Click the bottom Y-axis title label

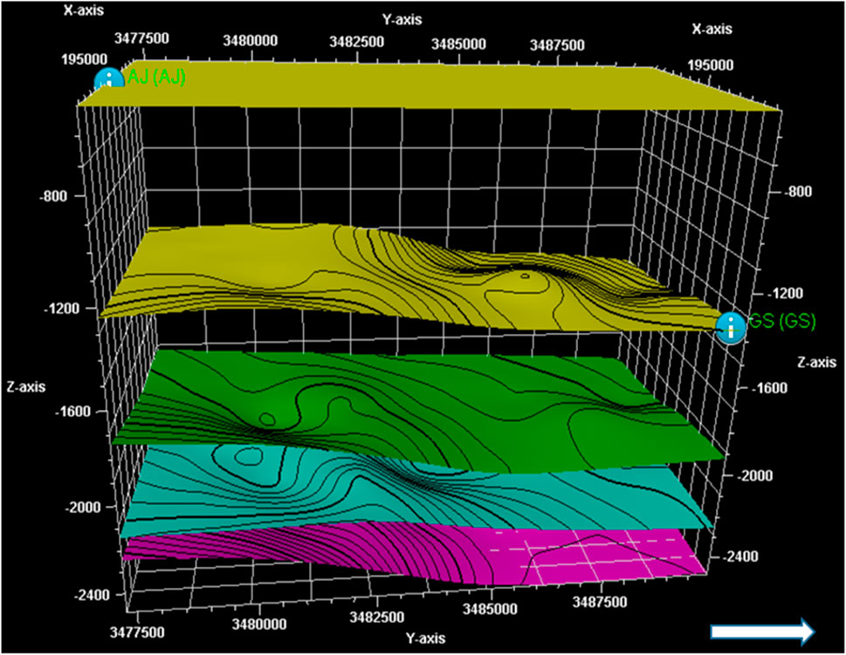(426, 638)
